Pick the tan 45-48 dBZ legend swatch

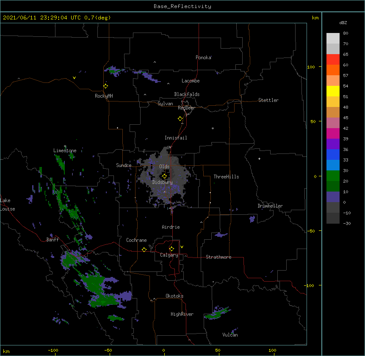point(333,112)
